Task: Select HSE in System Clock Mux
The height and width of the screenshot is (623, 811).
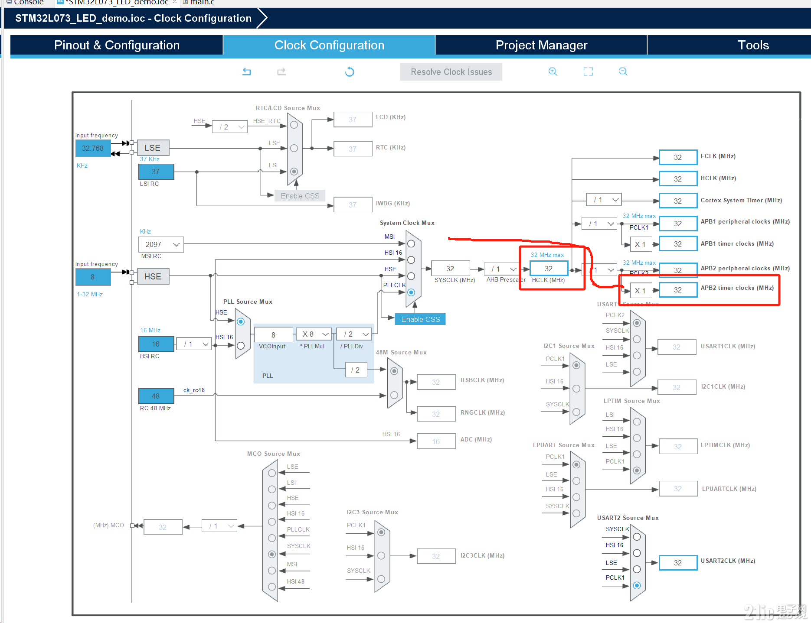Action: [x=411, y=276]
